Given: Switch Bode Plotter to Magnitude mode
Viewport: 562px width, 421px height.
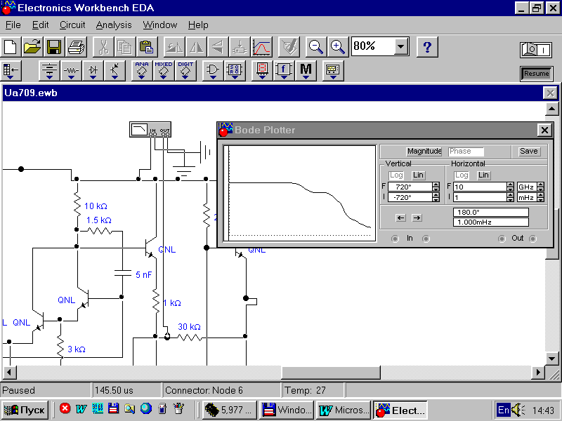Looking at the screenshot, I should [424, 152].
